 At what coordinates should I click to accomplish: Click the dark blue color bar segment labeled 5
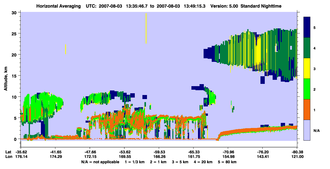click(307, 27)
